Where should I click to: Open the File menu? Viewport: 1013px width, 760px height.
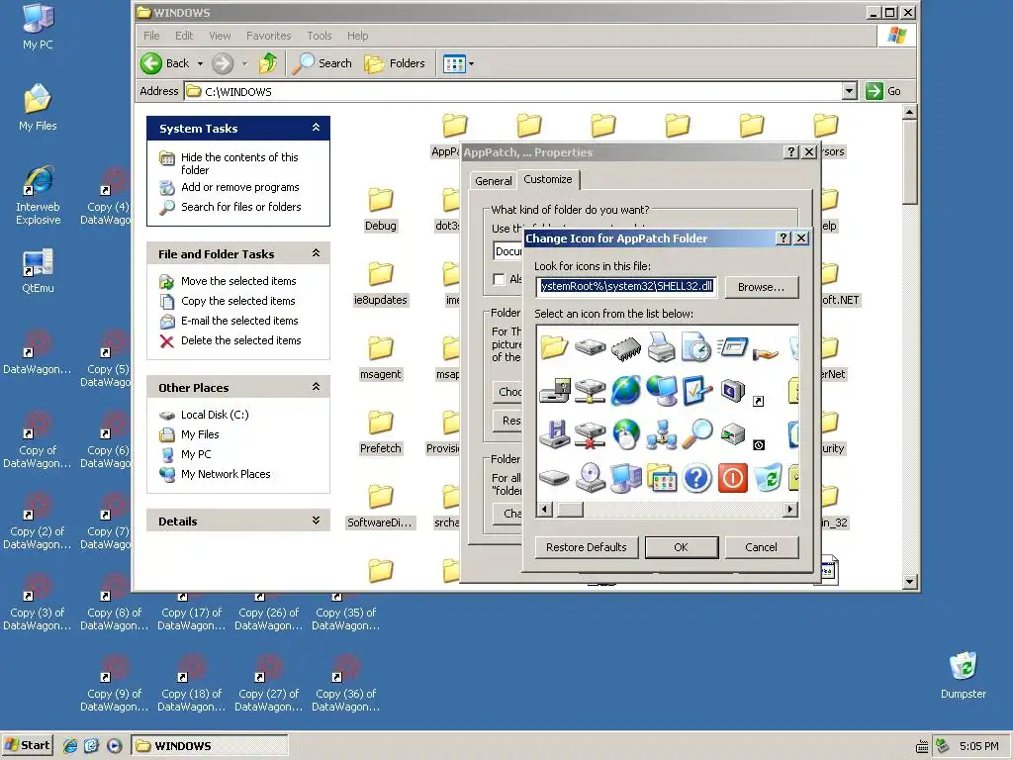[151, 36]
